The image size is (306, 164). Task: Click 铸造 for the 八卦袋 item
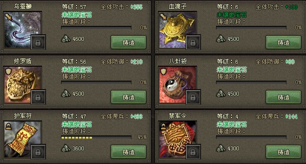pos(283,97)
